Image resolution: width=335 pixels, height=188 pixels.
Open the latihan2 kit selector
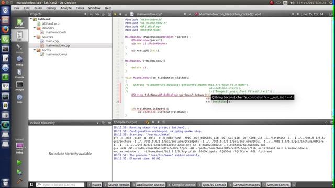(19, 146)
